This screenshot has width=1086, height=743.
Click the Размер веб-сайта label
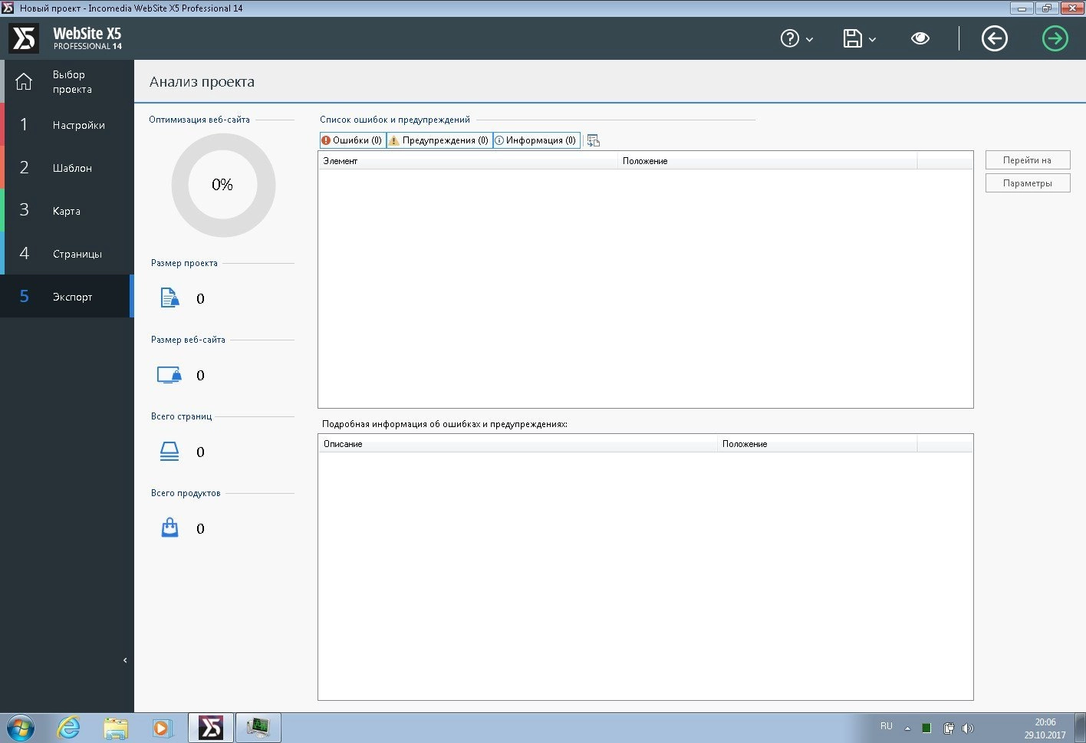pyautogui.click(x=188, y=340)
